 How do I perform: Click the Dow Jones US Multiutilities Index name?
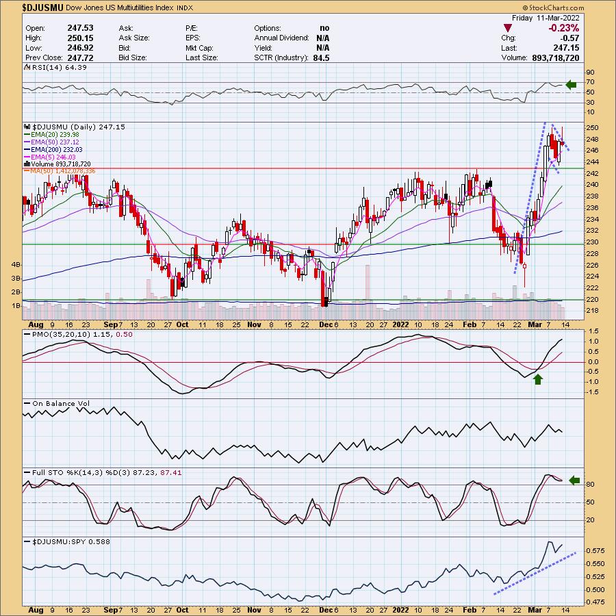[119, 8]
